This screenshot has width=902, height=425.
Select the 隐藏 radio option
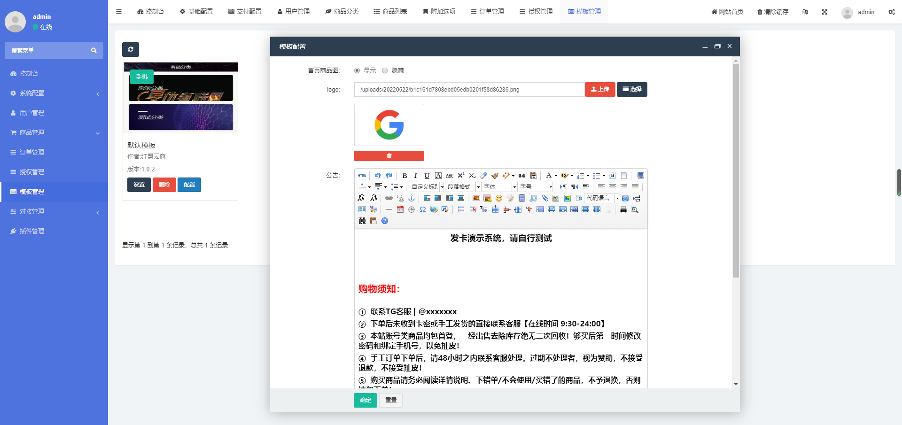pyautogui.click(x=385, y=70)
